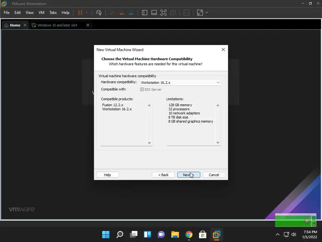
Task: Open Task View from the taskbar
Action: [x=134, y=234]
